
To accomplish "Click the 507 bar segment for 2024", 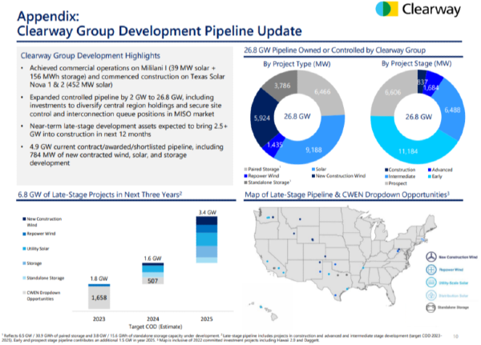I will tap(153, 281).
